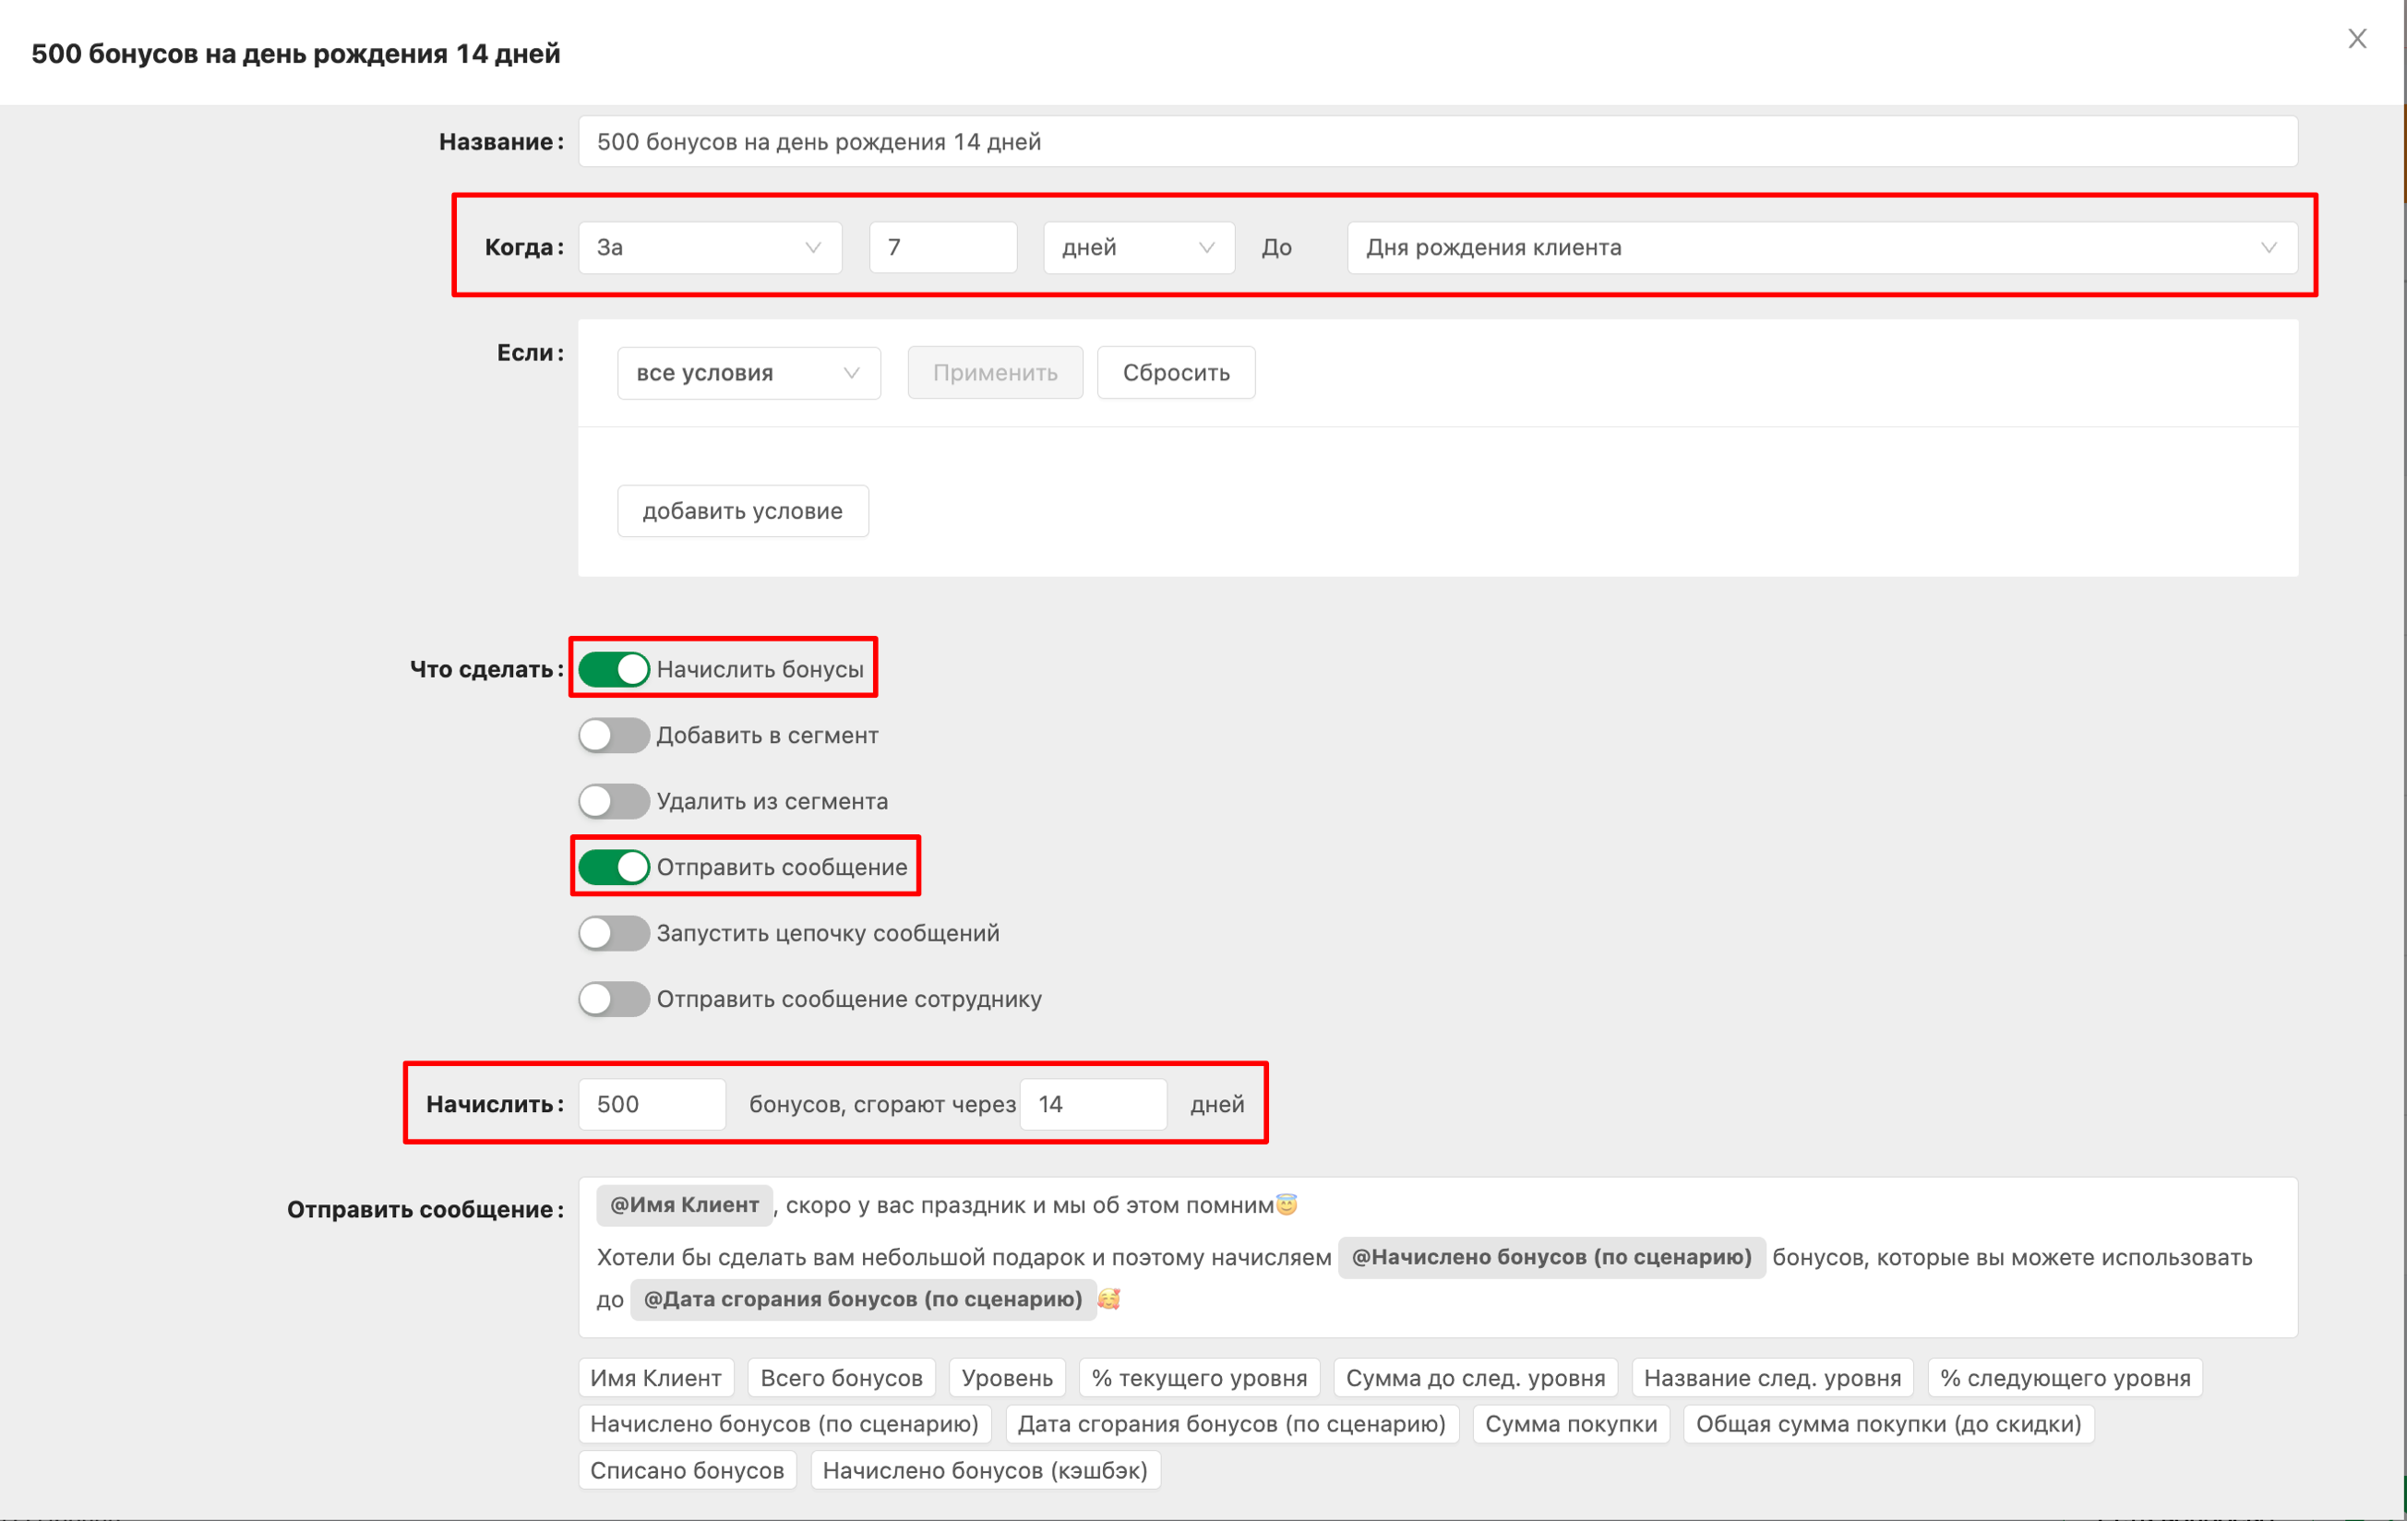The height and width of the screenshot is (1521, 2407).
Task: Add "Дата сгорания бонусов (по сценарию)" tag below editor
Action: [1231, 1423]
